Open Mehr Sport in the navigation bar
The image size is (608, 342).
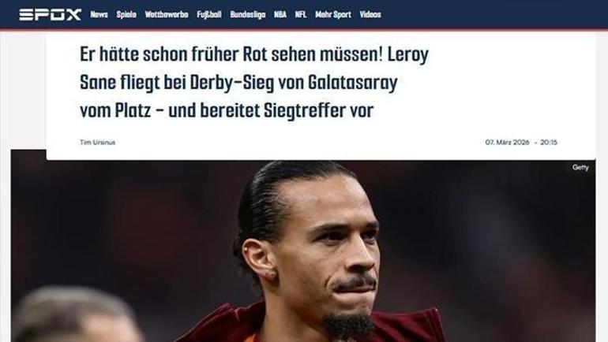(332, 15)
